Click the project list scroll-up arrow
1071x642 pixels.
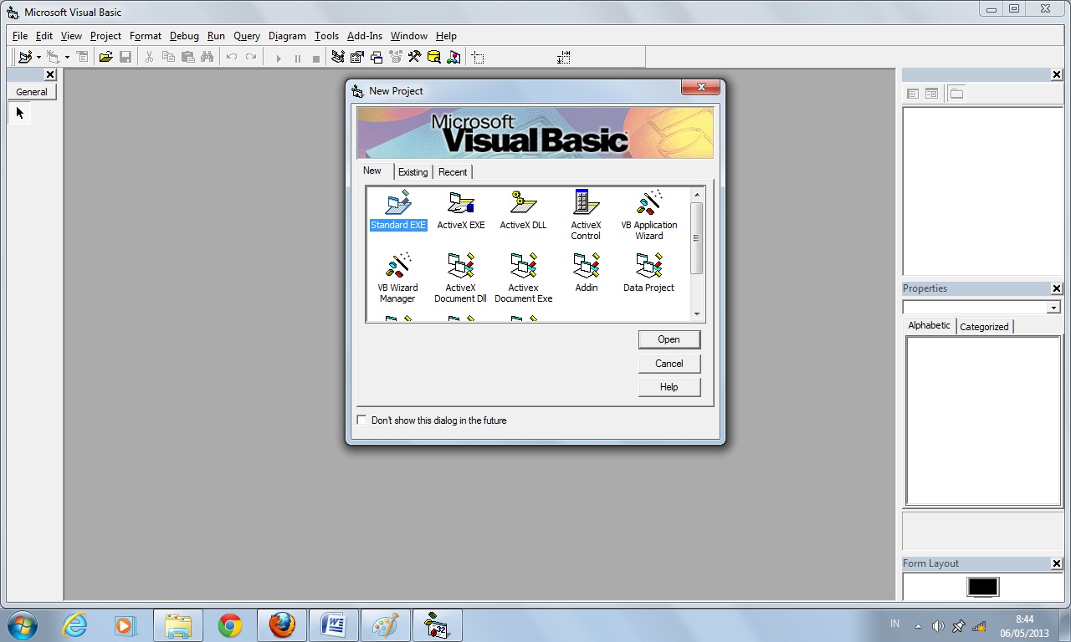point(696,195)
